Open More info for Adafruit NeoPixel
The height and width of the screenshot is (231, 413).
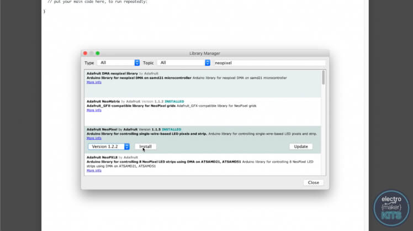coord(94,138)
